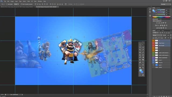Viewport: 172px width, 97px height.
Task: Toggle the Auto-Select checkbox
Action: click(6, 4)
